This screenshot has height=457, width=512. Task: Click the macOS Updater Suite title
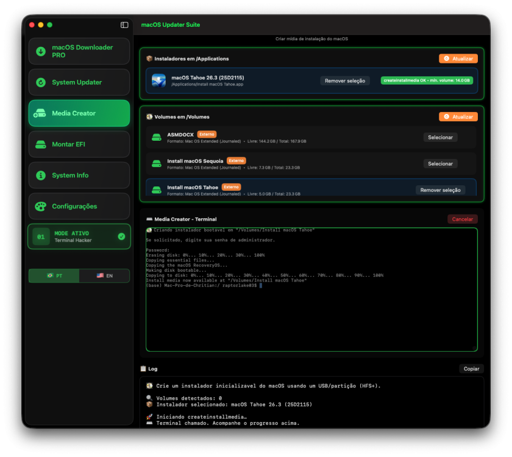(x=171, y=25)
